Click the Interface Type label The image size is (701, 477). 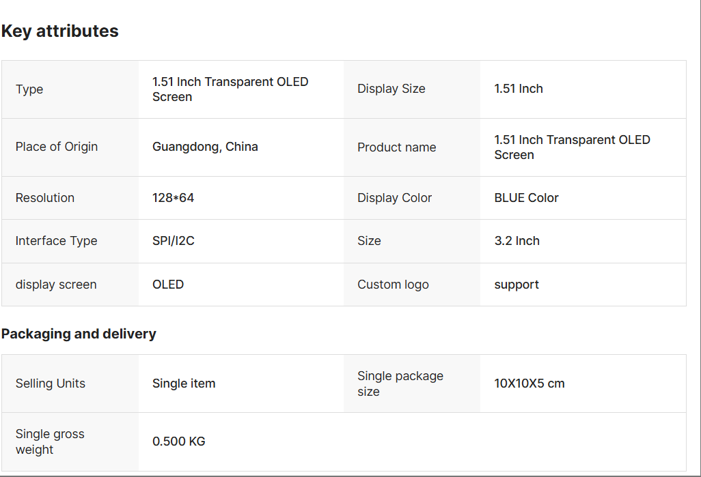[56, 241]
